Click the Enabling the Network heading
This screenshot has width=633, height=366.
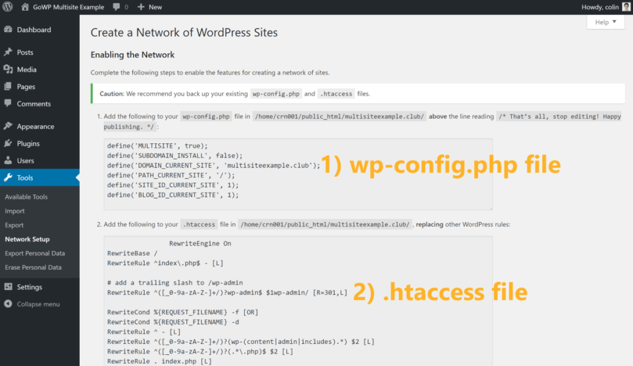click(132, 54)
